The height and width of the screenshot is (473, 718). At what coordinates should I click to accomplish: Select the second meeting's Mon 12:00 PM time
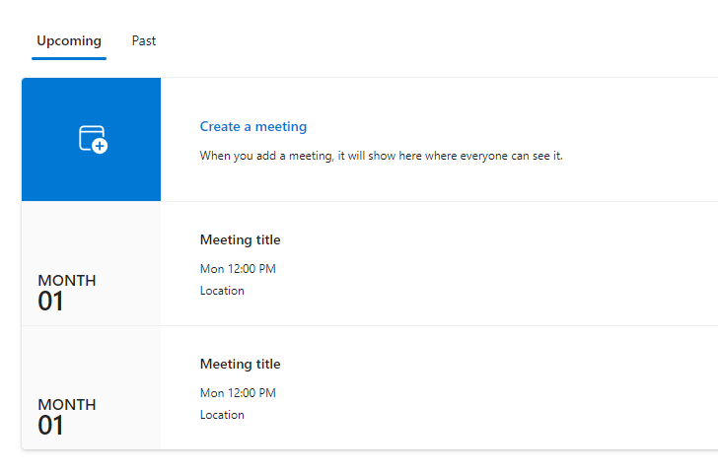point(238,393)
